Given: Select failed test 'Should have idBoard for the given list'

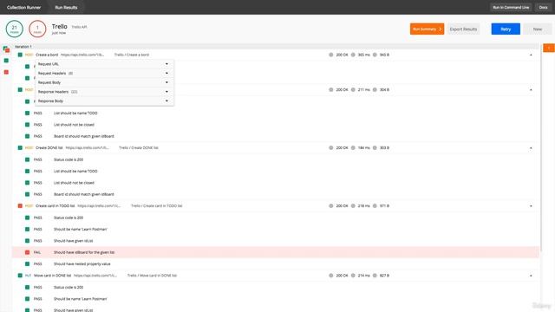Looking at the screenshot, I should pos(84,252).
